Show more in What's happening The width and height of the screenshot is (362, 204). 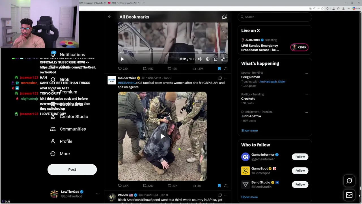[249, 131]
